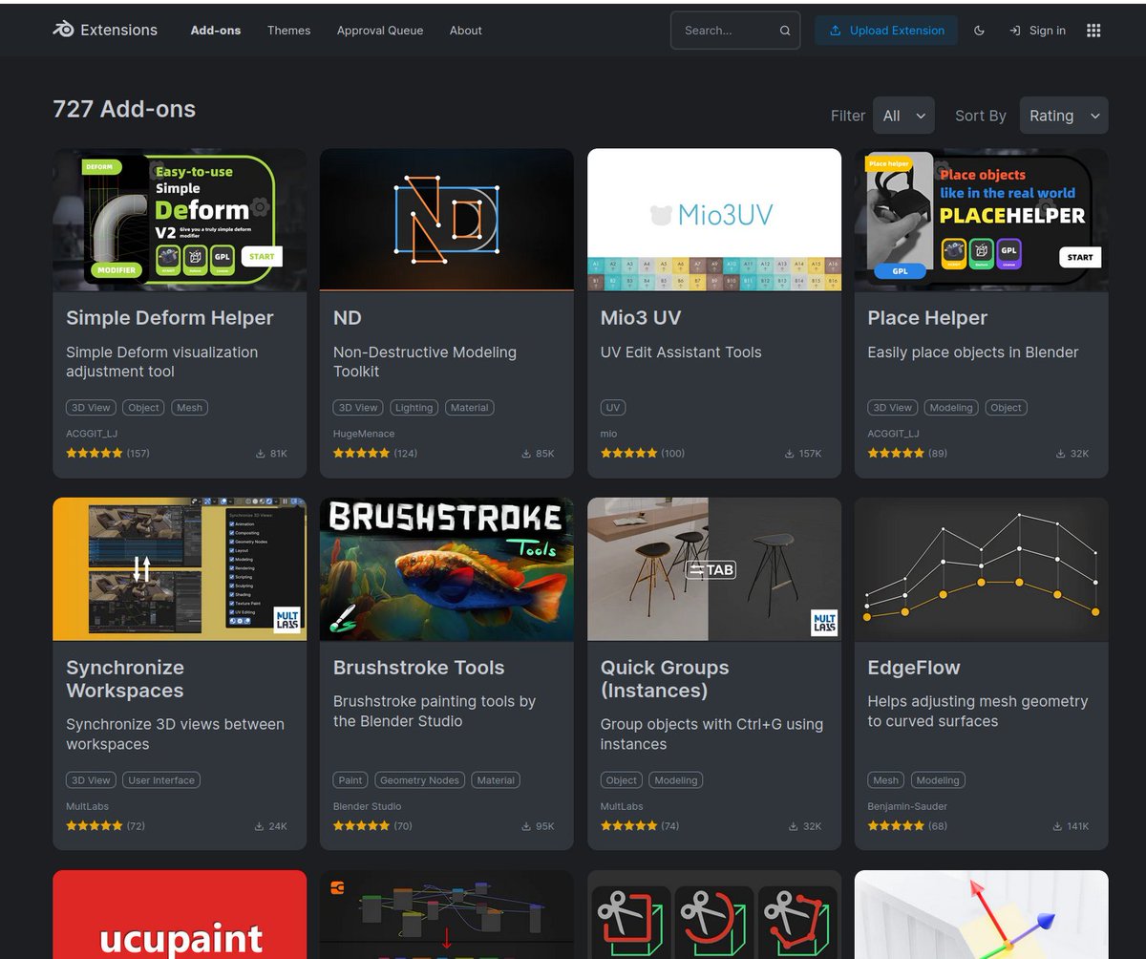1146x959 pixels.
Task: Click the Brushstroke Tools title
Action: pyautogui.click(x=419, y=668)
